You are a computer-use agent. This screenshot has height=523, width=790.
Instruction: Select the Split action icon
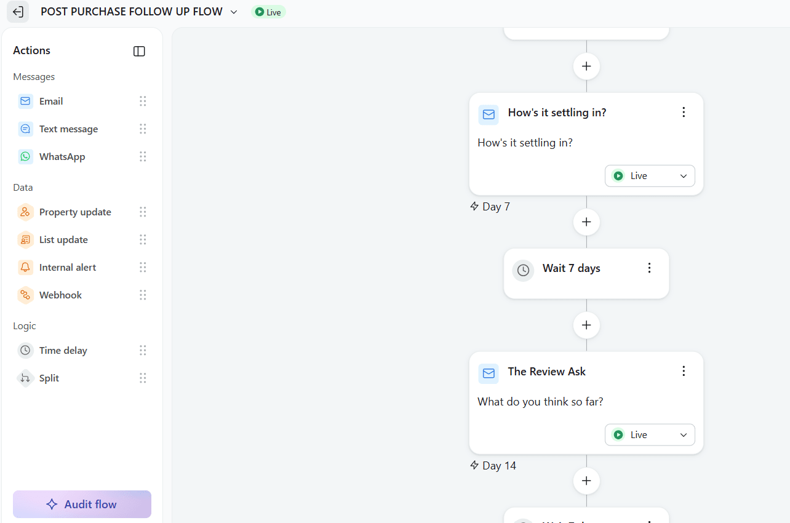(25, 378)
